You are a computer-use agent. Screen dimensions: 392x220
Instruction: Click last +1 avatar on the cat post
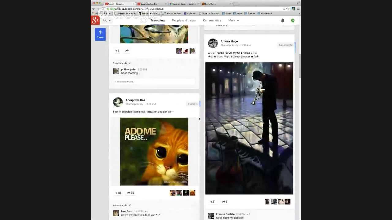pyautogui.click(x=192, y=193)
